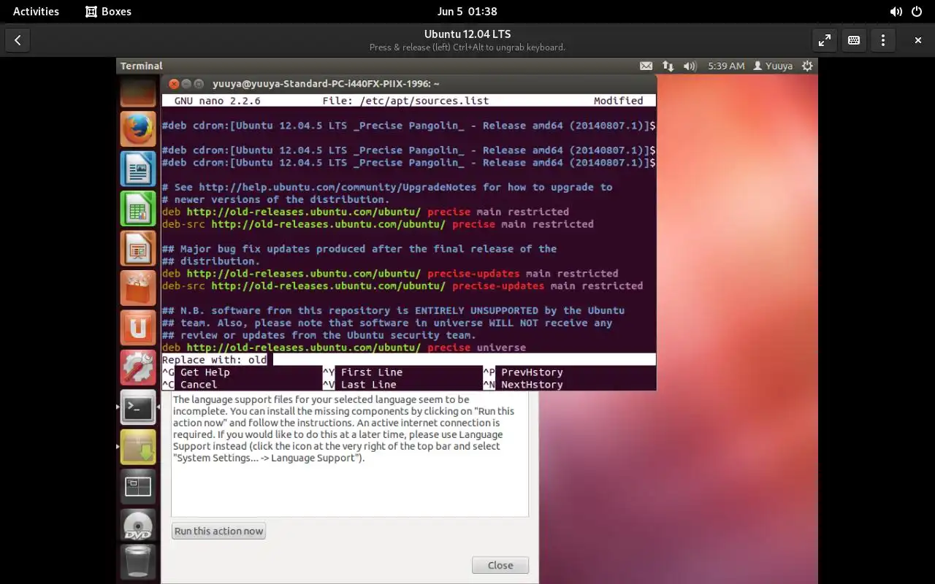935x584 pixels.
Task: Click the Modified status in nano header
Action: point(618,101)
